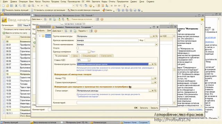Clear the Страна происхождения field with X
222x124 pixels.
[155, 82]
